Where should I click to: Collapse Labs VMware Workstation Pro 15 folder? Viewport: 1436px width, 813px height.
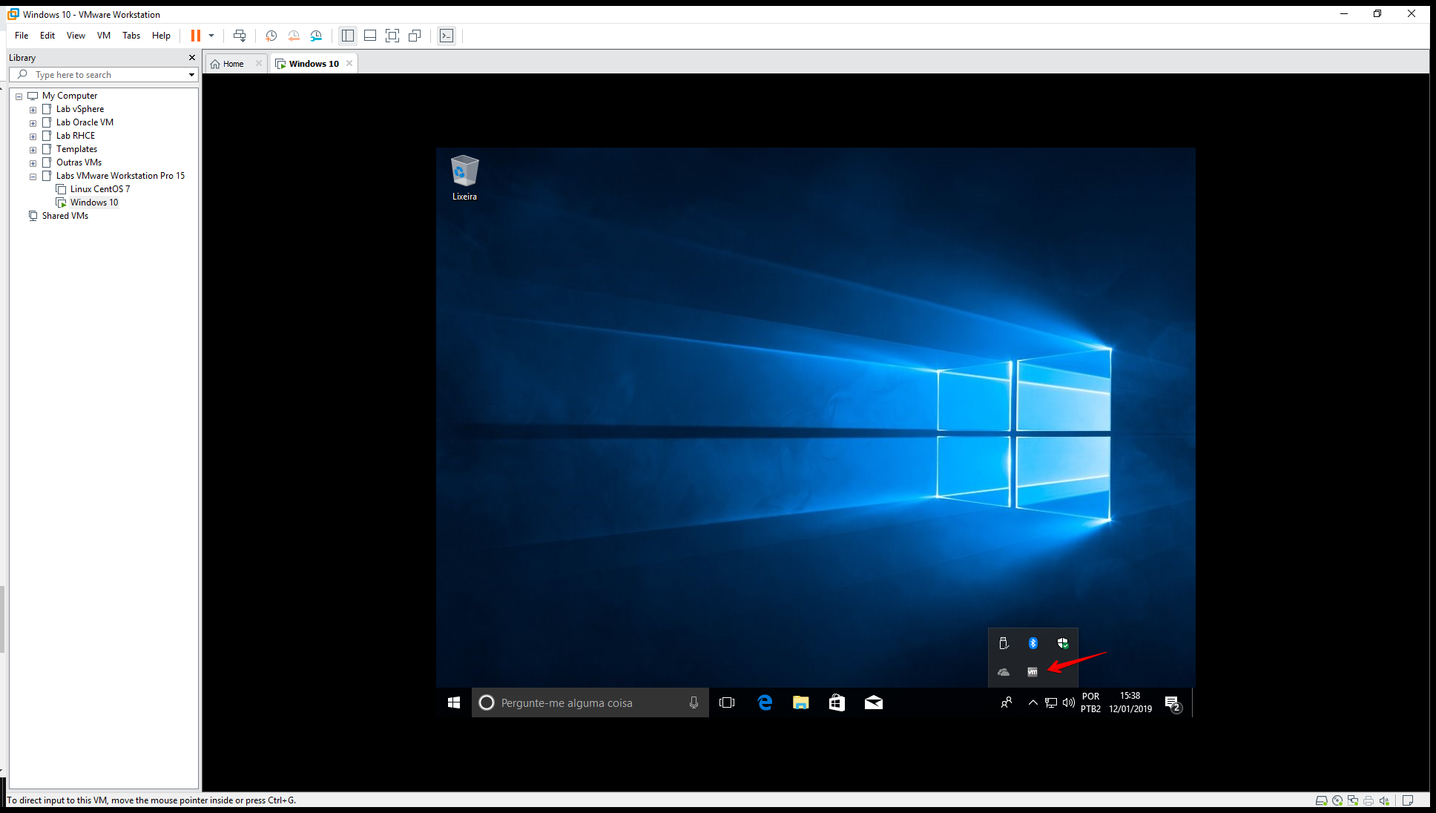point(33,177)
